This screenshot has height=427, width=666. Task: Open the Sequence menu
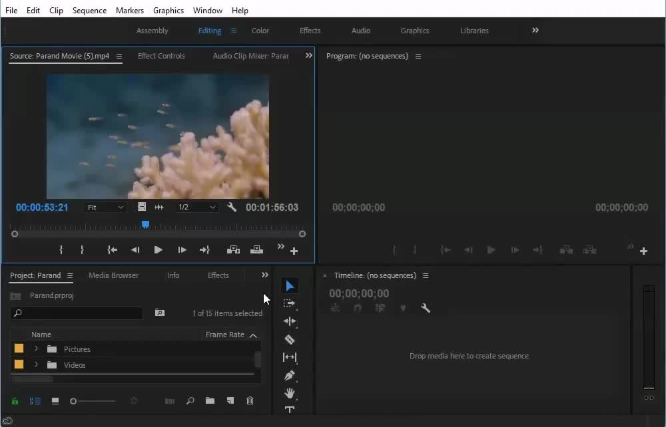click(89, 10)
